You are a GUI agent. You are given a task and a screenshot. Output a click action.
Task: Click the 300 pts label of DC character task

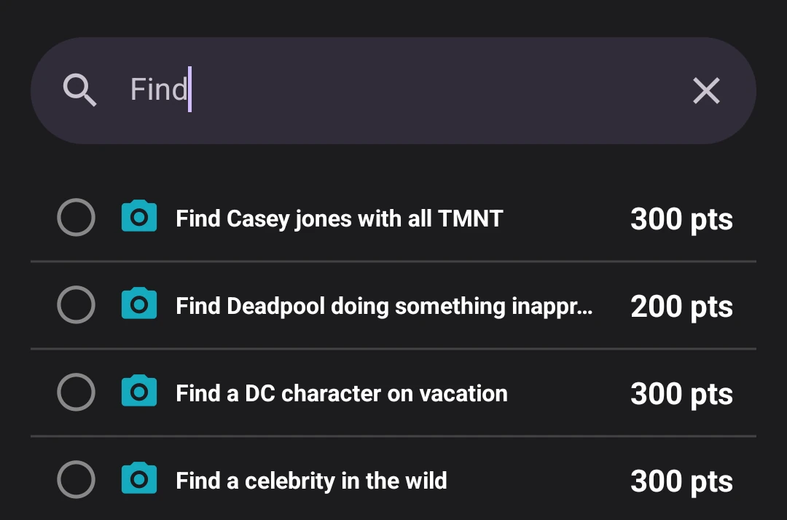tap(681, 393)
